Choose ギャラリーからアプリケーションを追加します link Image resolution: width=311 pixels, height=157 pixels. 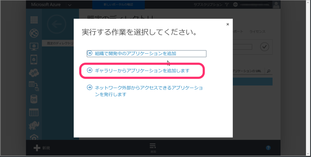coord(142,70)
